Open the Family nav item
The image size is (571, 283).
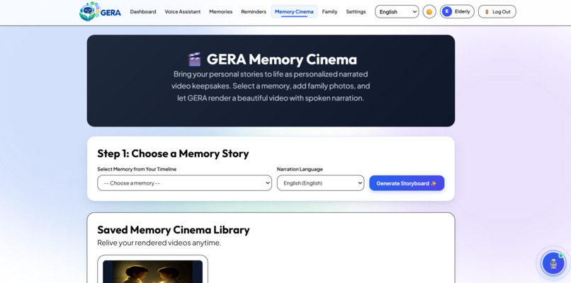click(329, 11)
